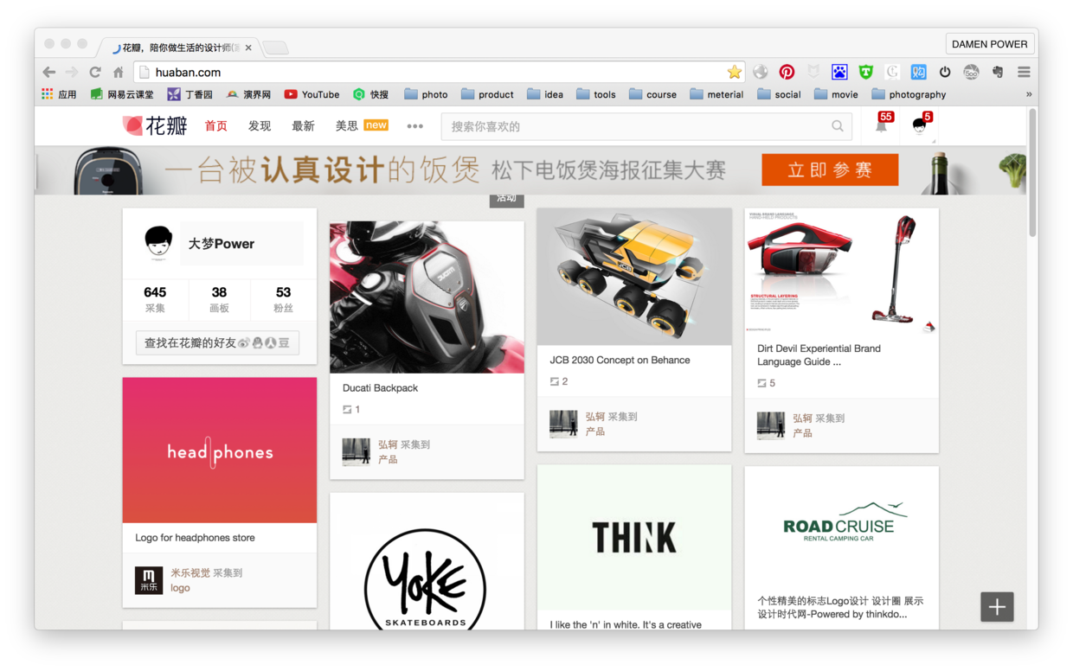Open the 澳界网 bookmark
This screenshot has height=671, width=1073.
tap(248, 94)
